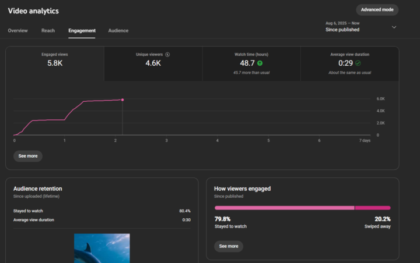The image size is (420, 263).
Task: Click the green up arrow next to 48.7
Action: tap(260, 63)
